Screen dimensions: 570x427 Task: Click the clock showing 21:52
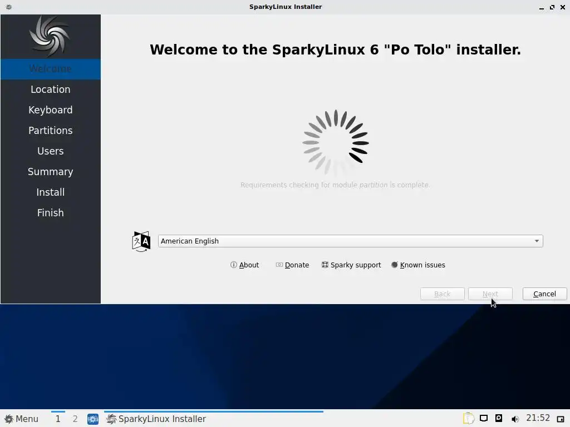(x=538, y=418)
